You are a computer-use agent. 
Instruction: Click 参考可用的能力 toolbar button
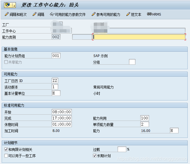(106, 14)
